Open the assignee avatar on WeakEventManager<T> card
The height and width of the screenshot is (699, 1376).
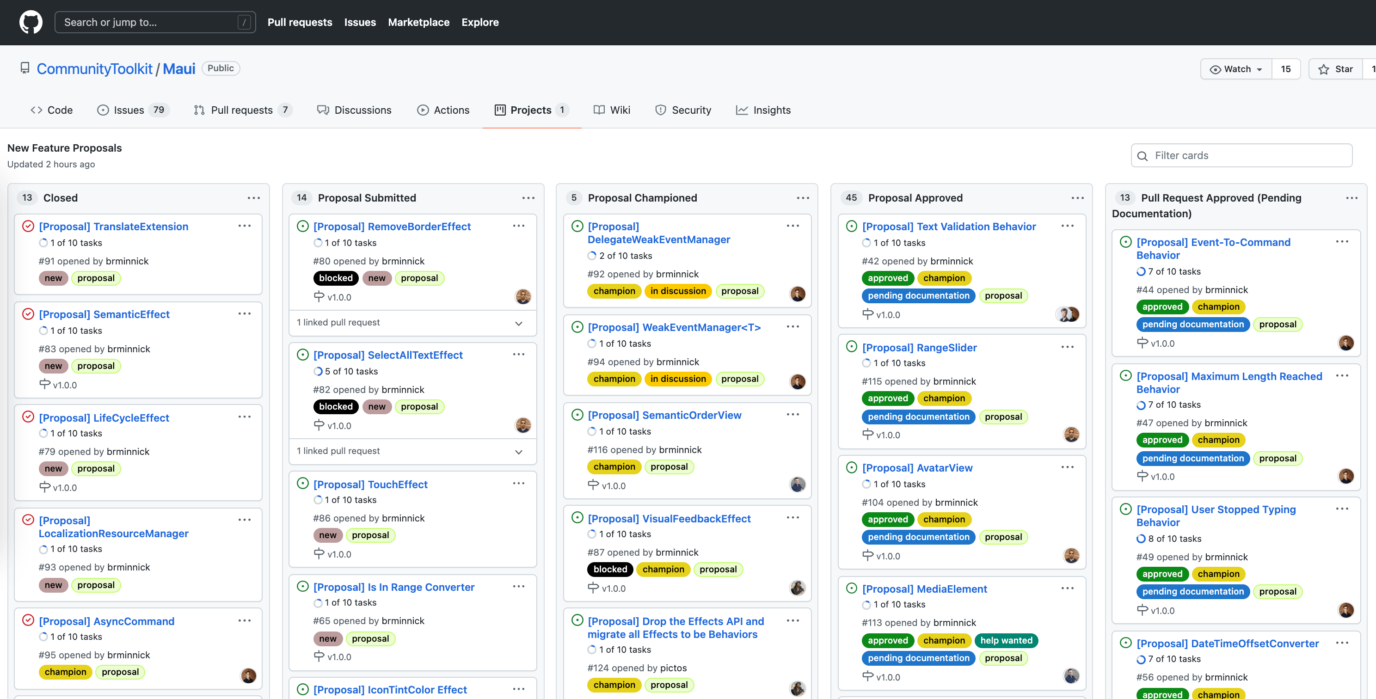[798, 382]
